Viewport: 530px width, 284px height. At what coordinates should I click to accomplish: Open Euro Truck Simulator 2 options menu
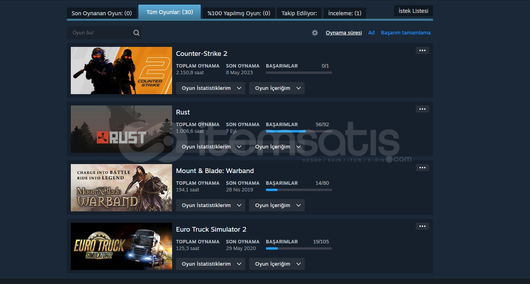(422, 226)
